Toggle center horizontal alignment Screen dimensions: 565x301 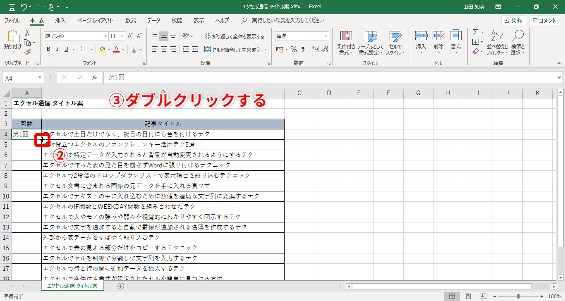tap(164, 50)
